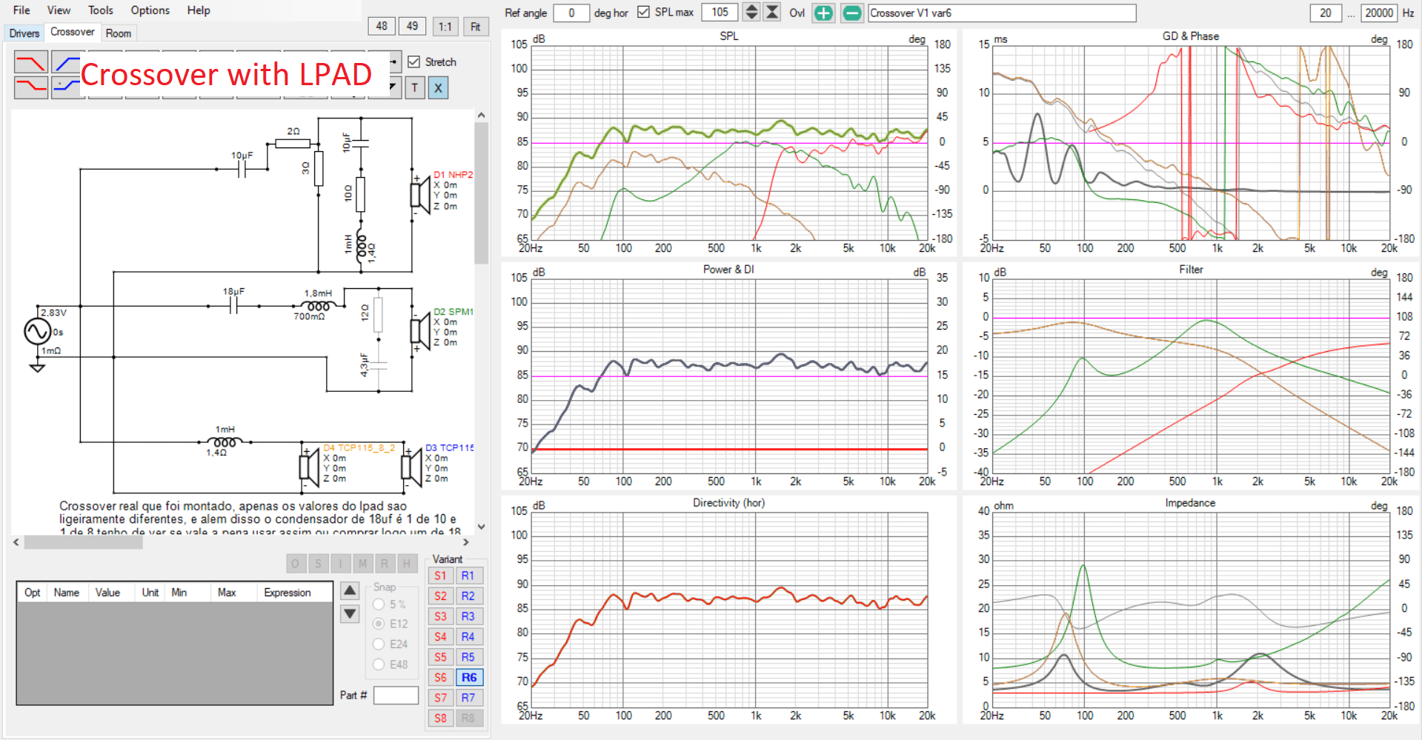Click the schematic scroll-down arrow
The height and width of the screenshot is (740, 1422).
pos(481,527)
